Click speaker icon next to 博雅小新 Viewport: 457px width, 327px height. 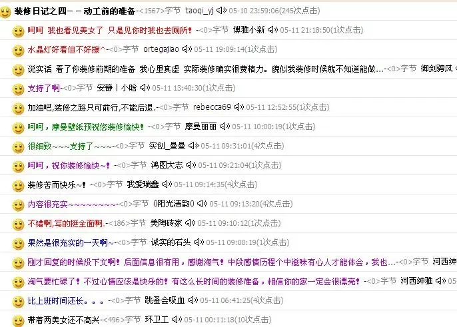[x=273, y=30]
